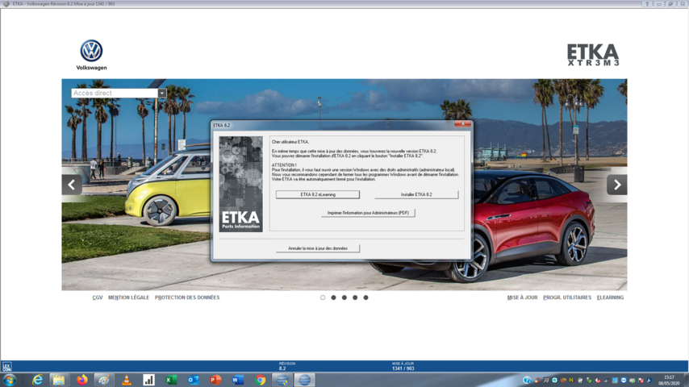
Task: Click the ETKA XTR3M3 logo
Action: [x=593, y=55]
